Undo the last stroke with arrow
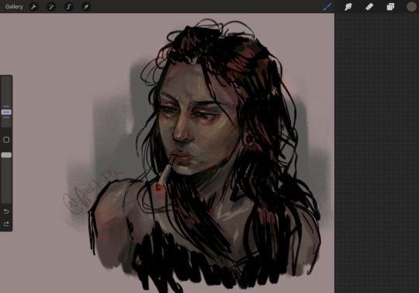 [6, 211]
